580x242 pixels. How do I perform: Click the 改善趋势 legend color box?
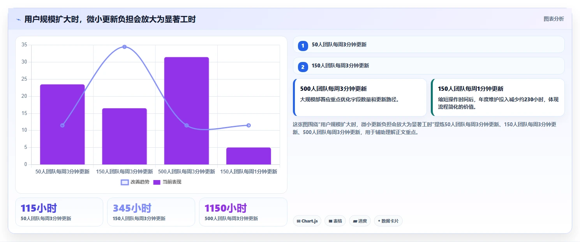coord(125,182)
